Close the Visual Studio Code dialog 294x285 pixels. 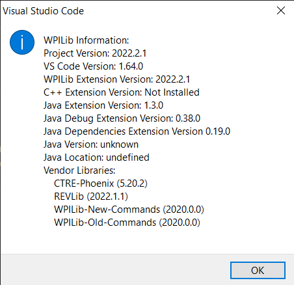[x=281, y=10]
